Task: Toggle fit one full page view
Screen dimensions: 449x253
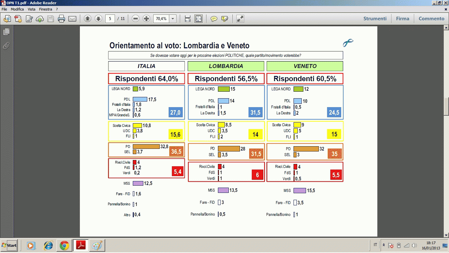Action: (199, 19)
